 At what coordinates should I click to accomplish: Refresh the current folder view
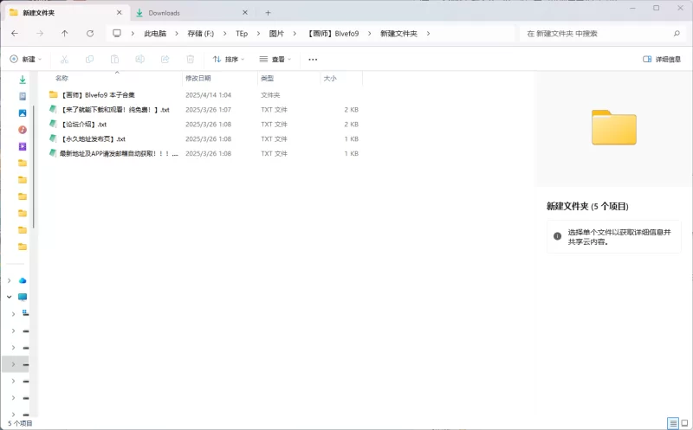[90, 33]
